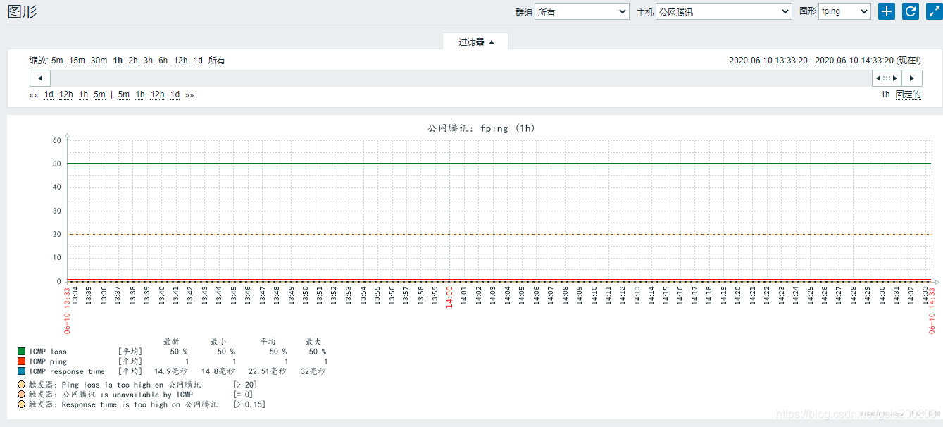Click unavailable by ICMP trigger circle
This screenshot has width=943, height=427.
click(22, 395)
